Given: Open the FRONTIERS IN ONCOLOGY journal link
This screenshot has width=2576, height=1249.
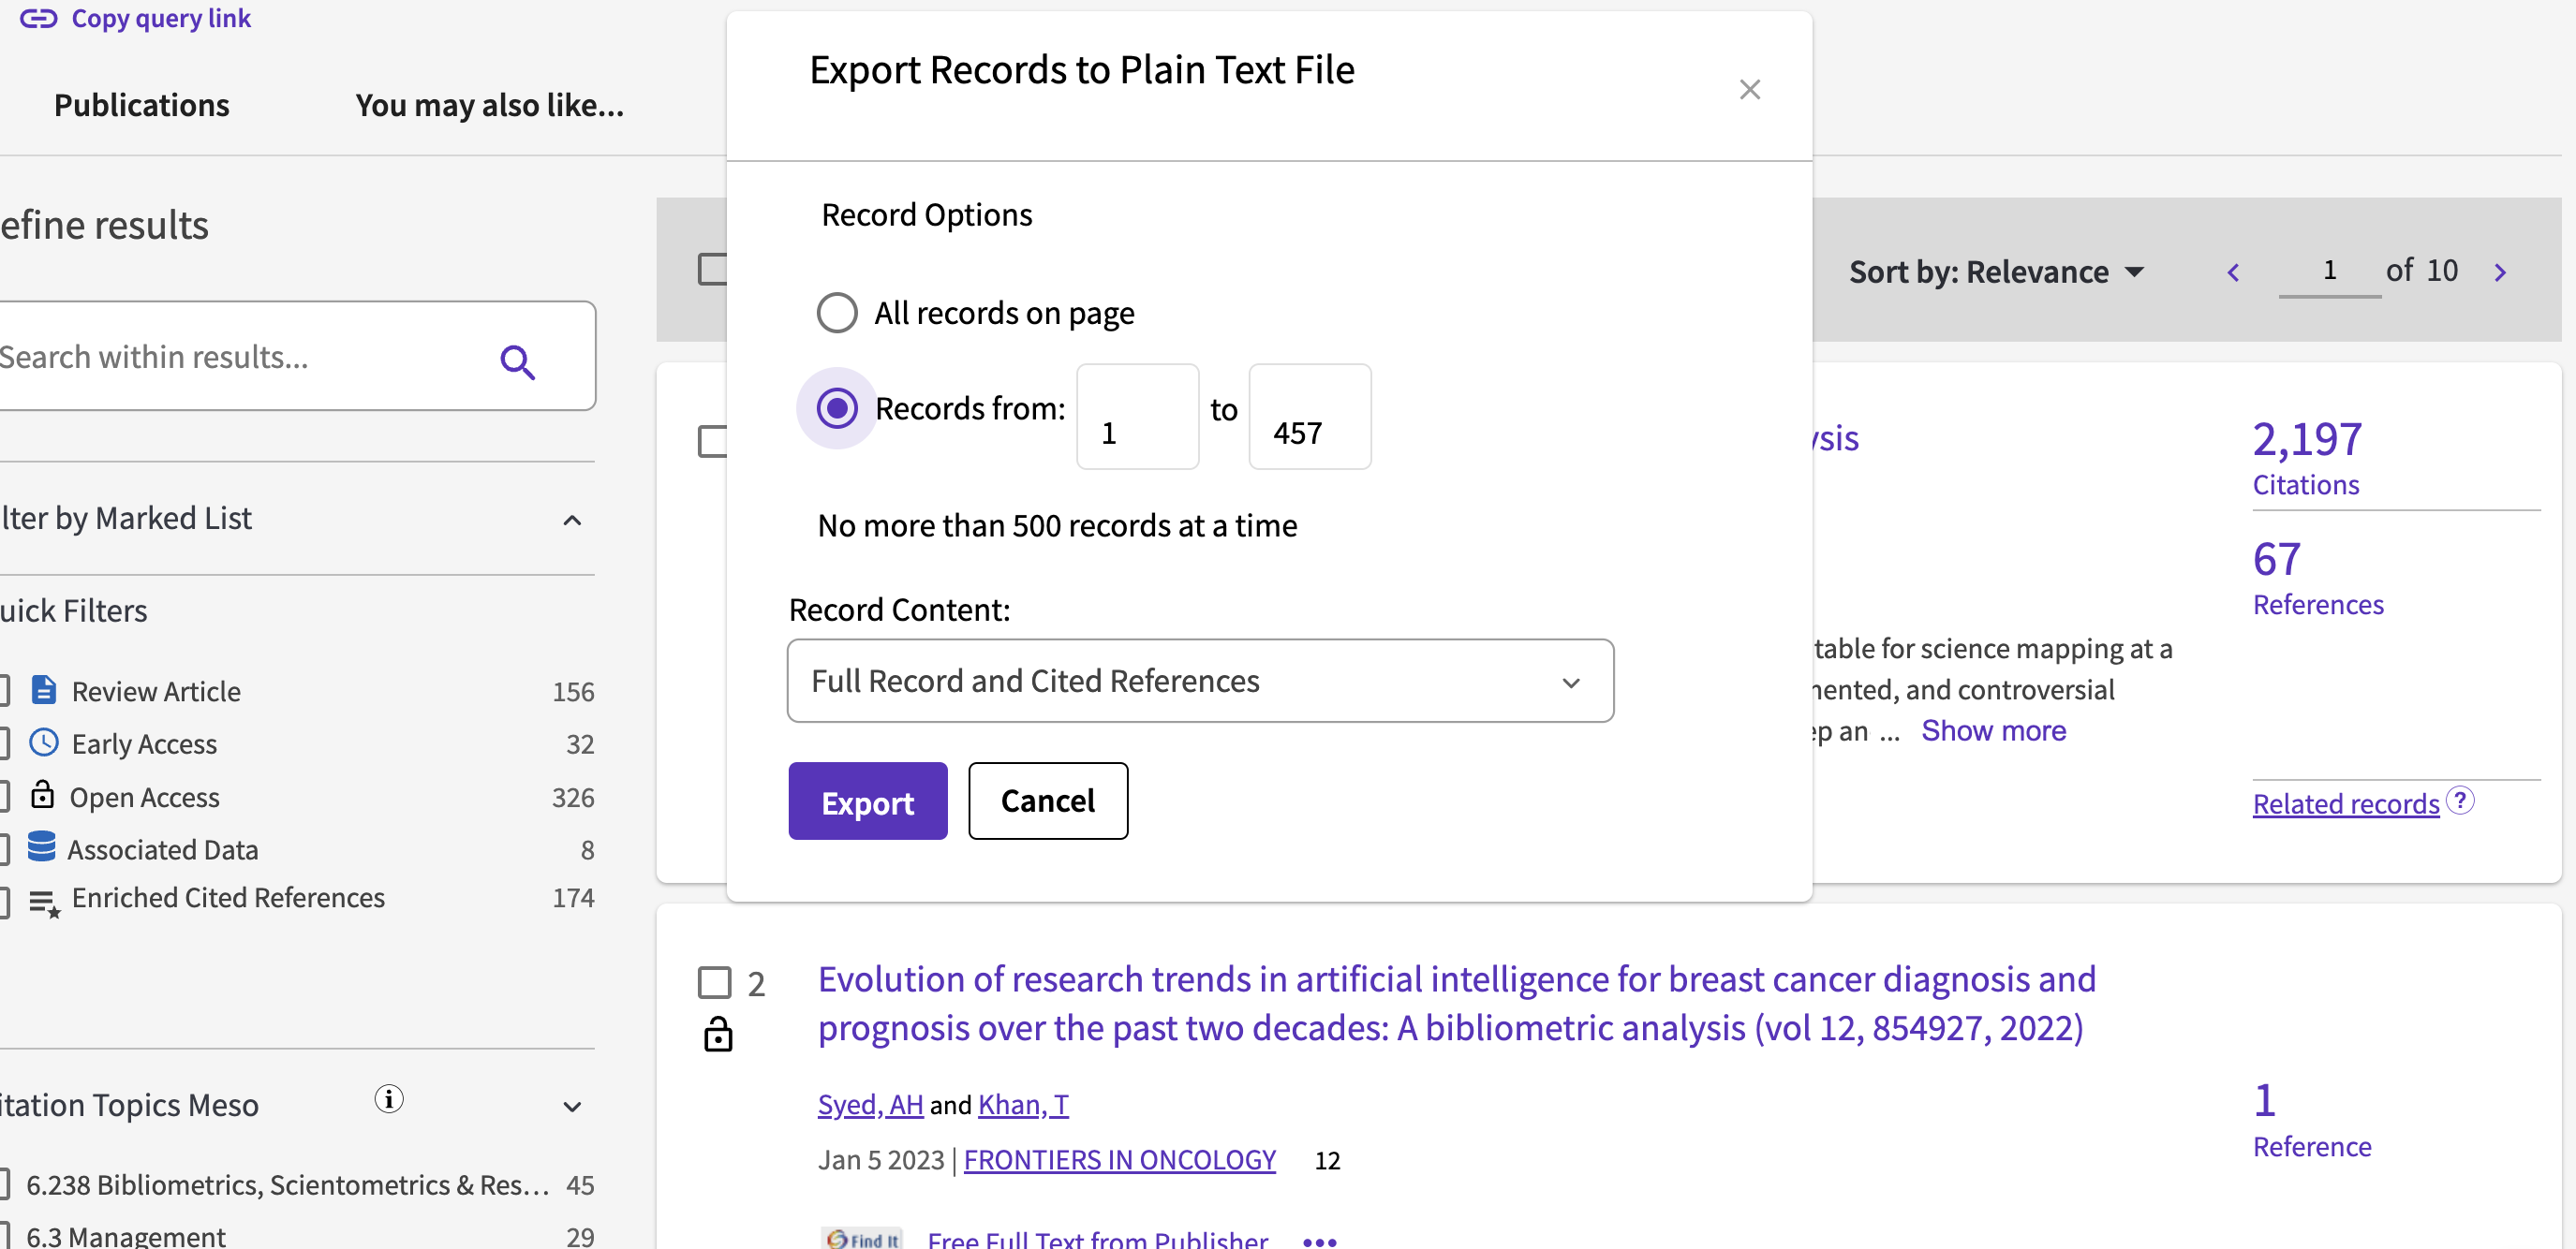Looking at the screenshot, I should pyautogui.click(x=1119, y=1159).
